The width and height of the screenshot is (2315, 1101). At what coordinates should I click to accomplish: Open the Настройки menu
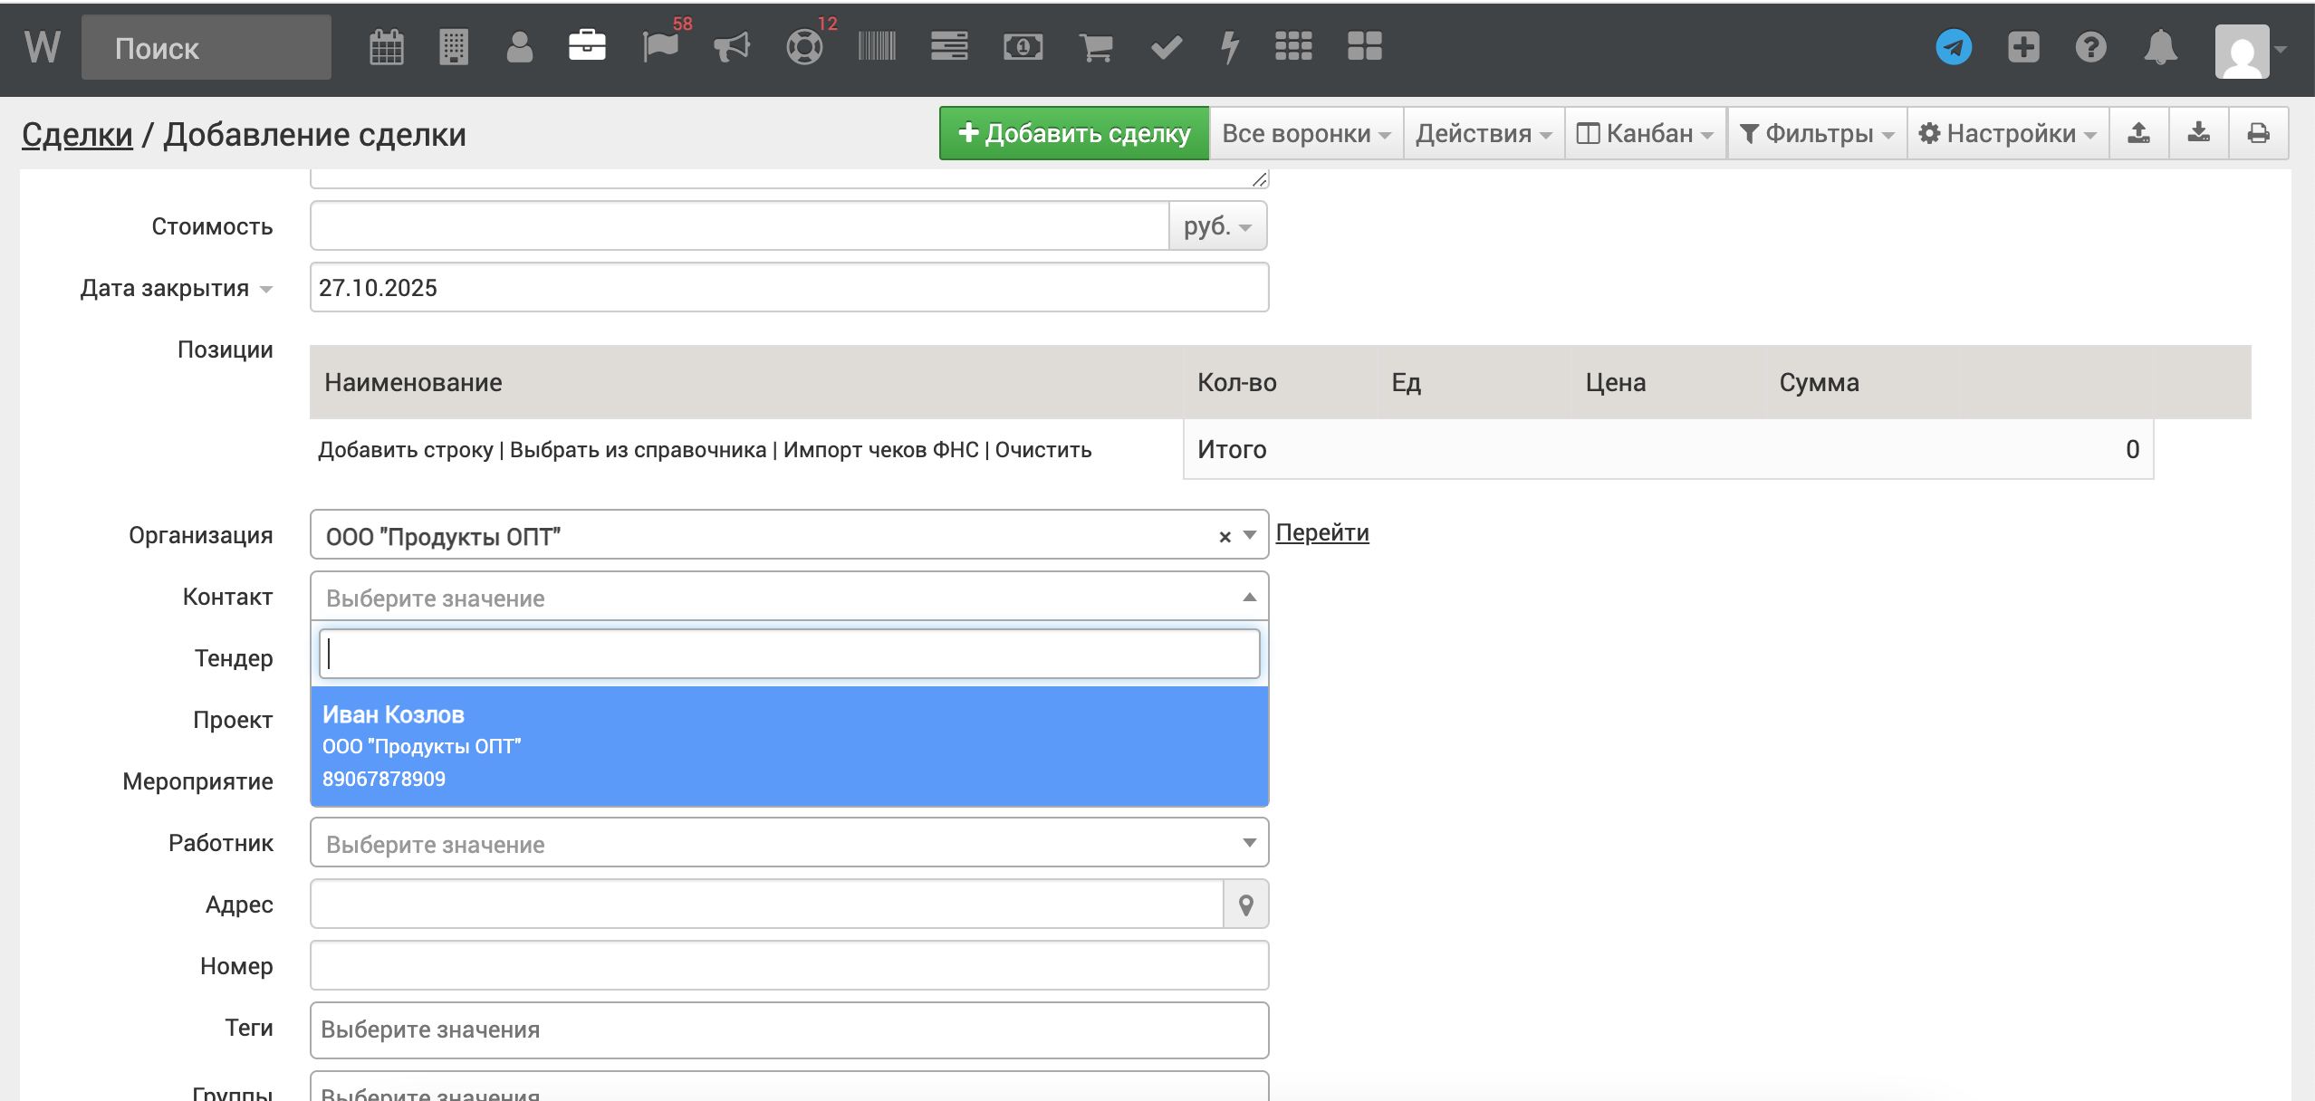[x=2007, y=133]
